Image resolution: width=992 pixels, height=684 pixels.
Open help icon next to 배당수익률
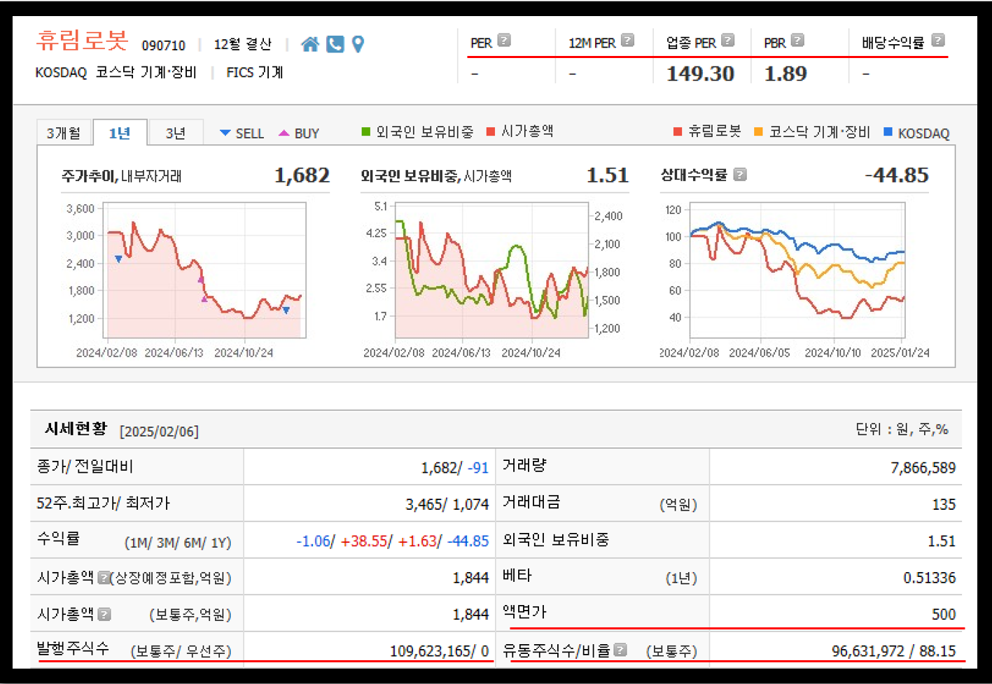click(938, 41)
